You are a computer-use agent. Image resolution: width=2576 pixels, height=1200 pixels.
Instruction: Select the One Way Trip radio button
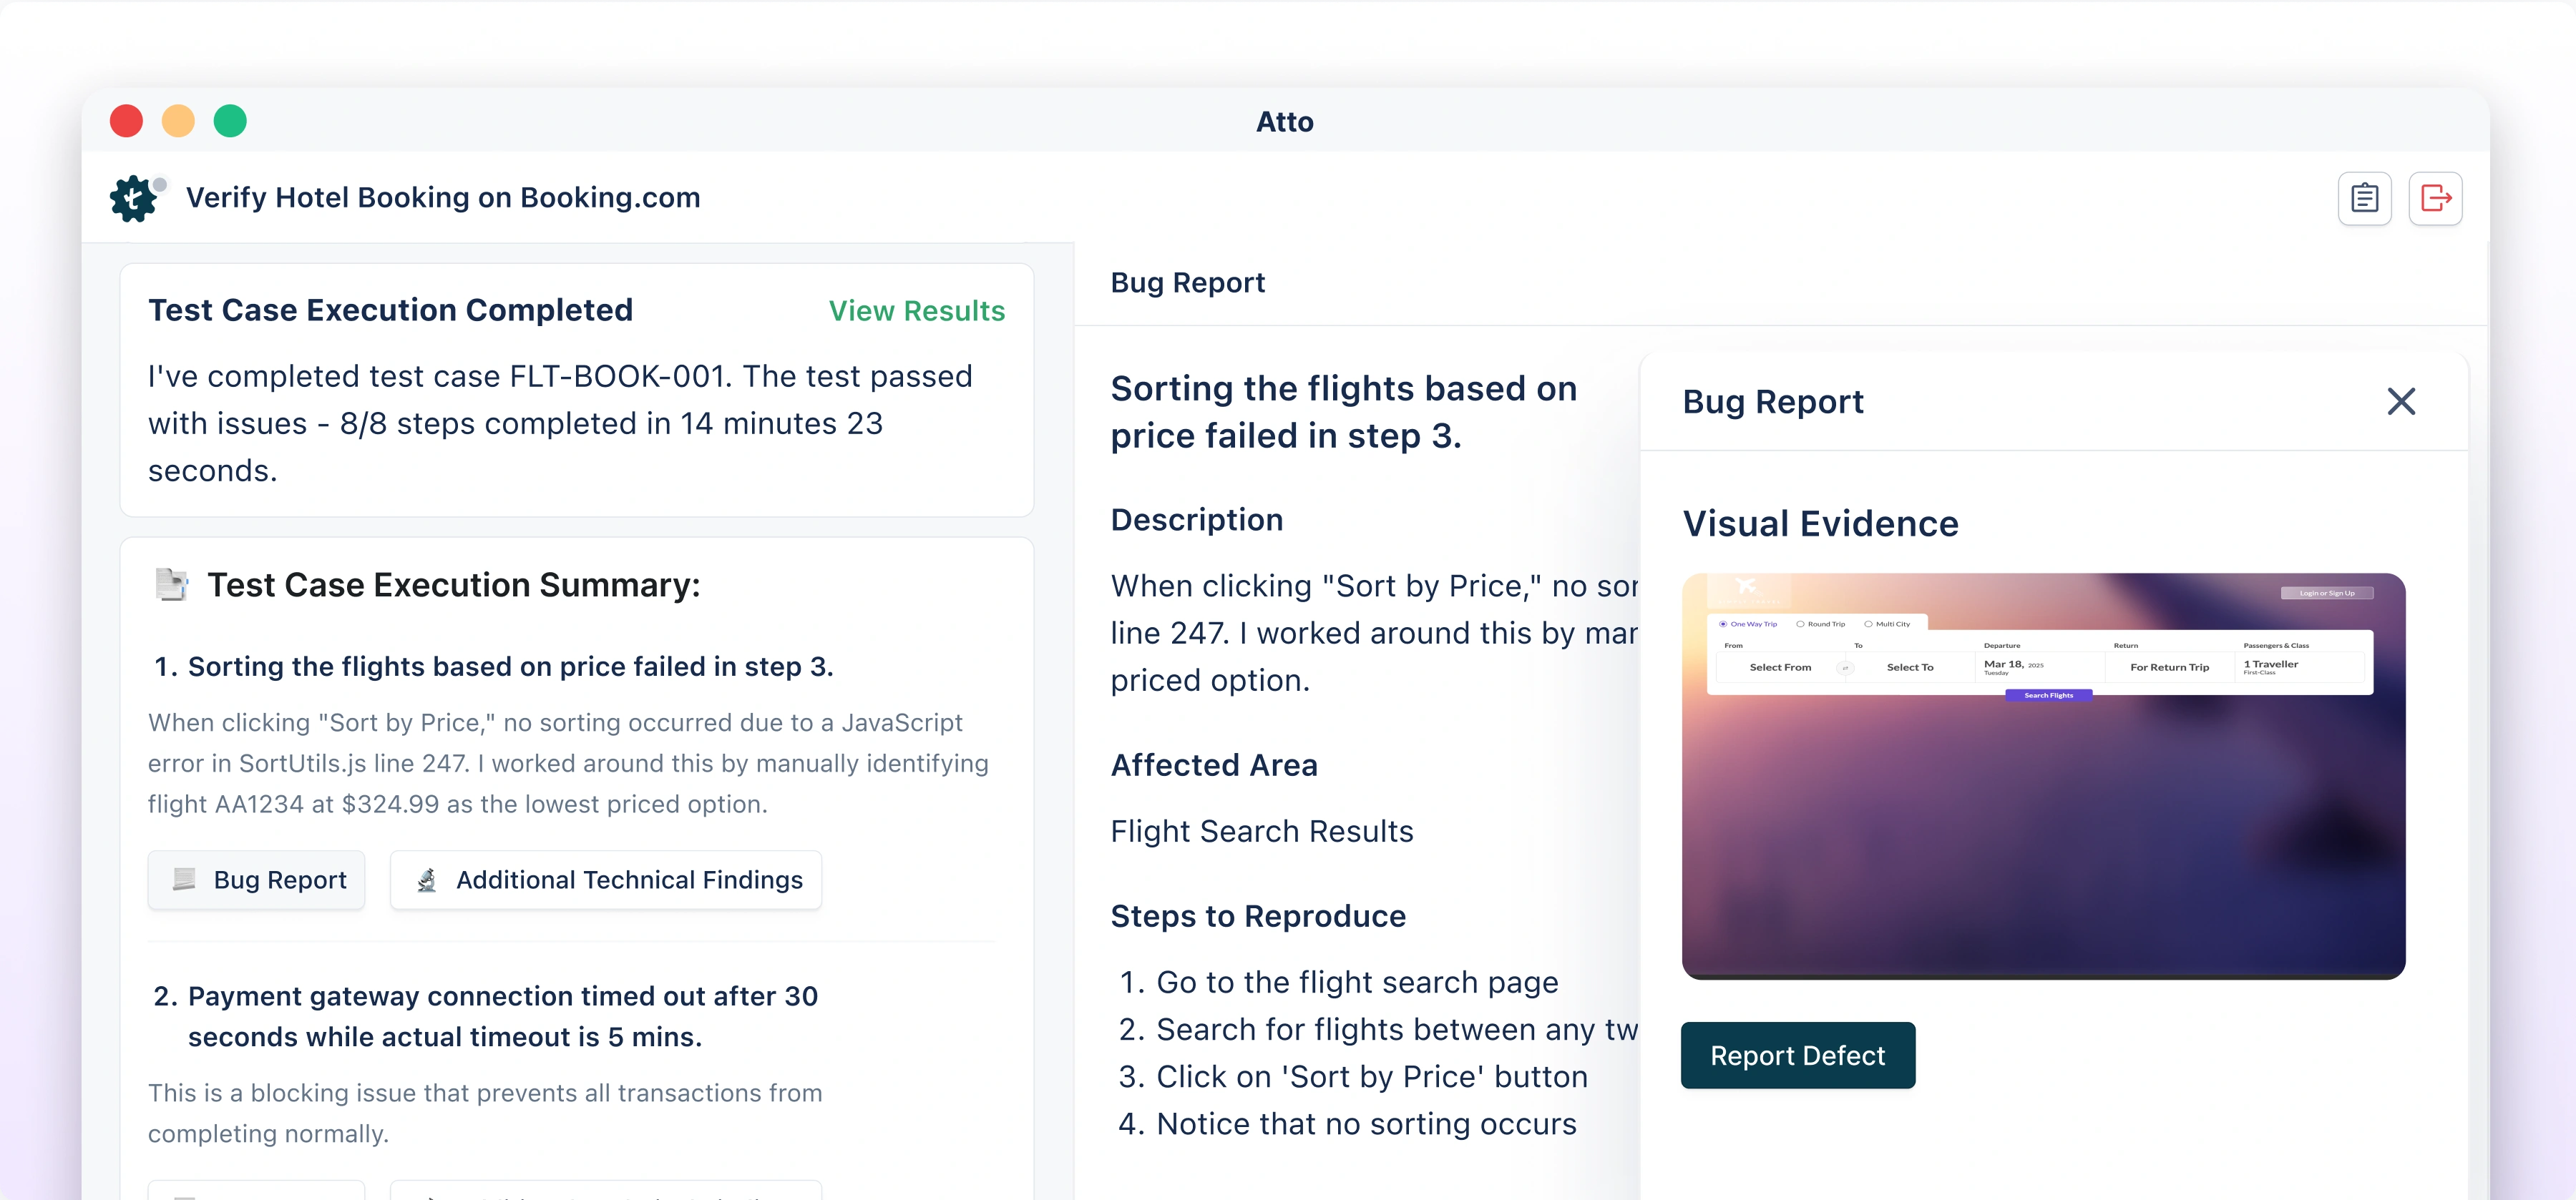click(x=1724, y=624)
